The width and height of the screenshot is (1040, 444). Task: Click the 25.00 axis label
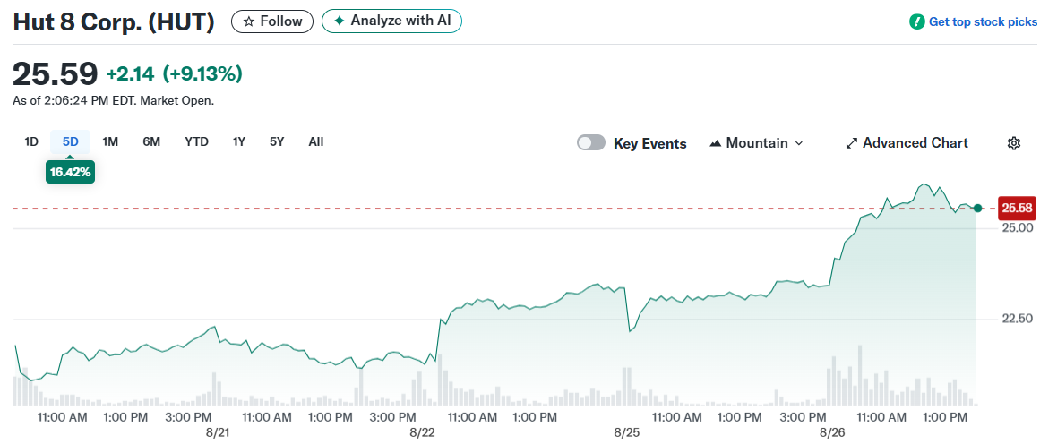1018,228
